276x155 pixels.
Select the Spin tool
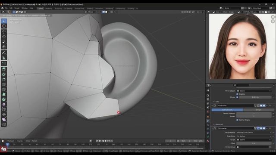(x=4, y=99)
